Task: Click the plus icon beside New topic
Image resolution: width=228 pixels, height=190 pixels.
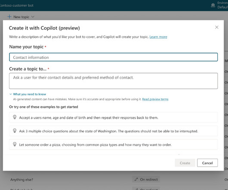Action: (9, 17)
